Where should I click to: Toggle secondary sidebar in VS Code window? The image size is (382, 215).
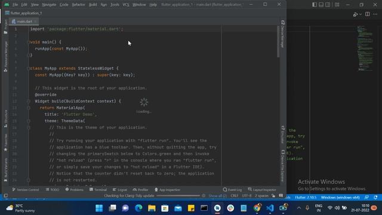(328, 5)
